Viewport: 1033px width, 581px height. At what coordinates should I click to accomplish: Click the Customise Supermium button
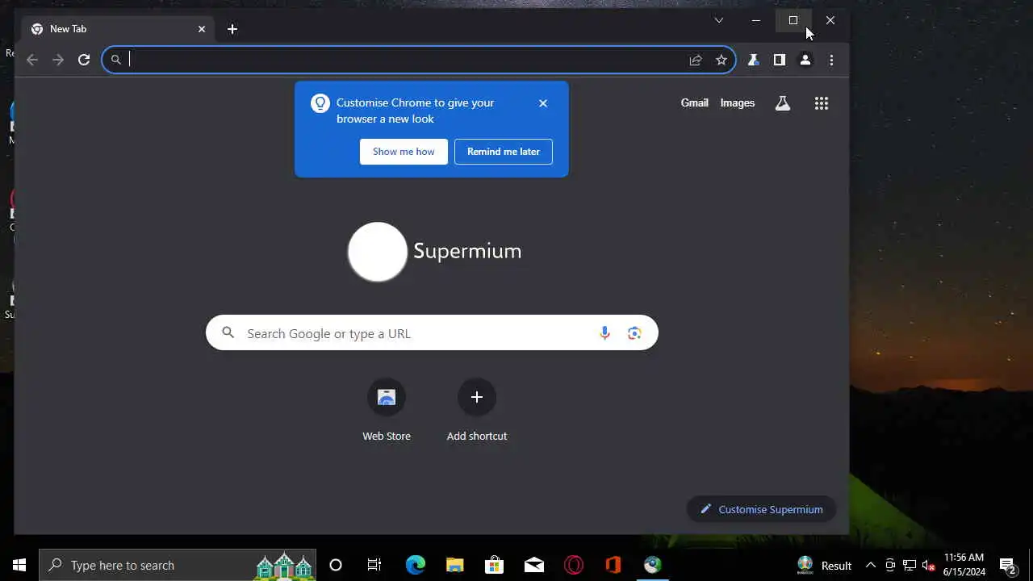[761, 509]
